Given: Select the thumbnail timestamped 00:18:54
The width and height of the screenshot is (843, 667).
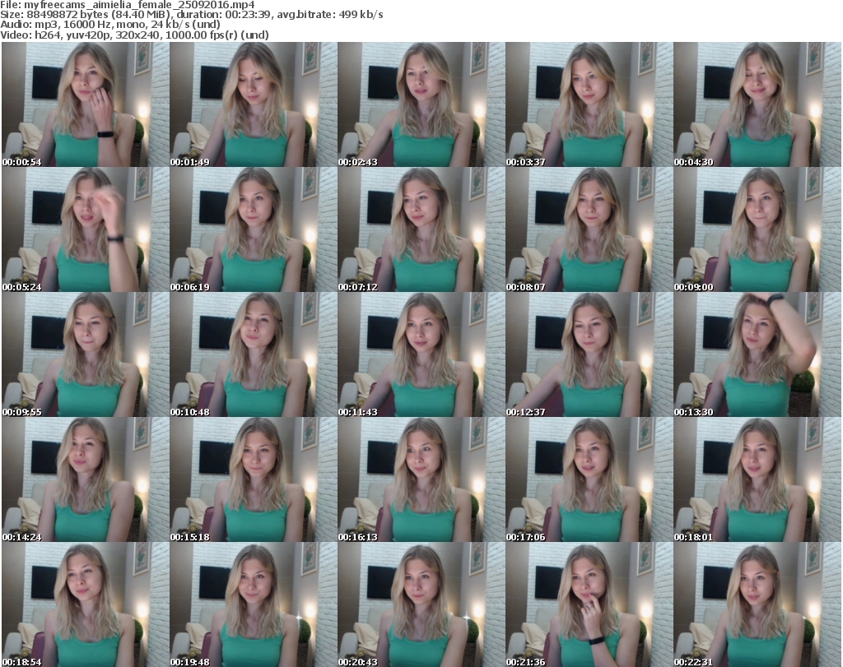Looking at the screenshot, I should coord(86,604).
